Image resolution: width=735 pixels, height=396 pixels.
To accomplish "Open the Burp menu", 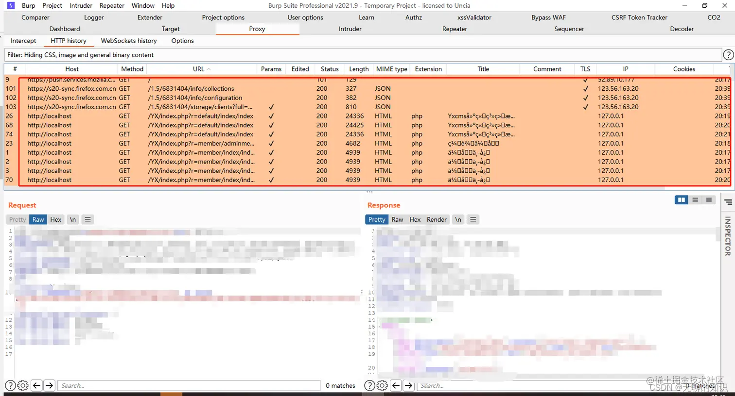I will (x=28, y=5).
